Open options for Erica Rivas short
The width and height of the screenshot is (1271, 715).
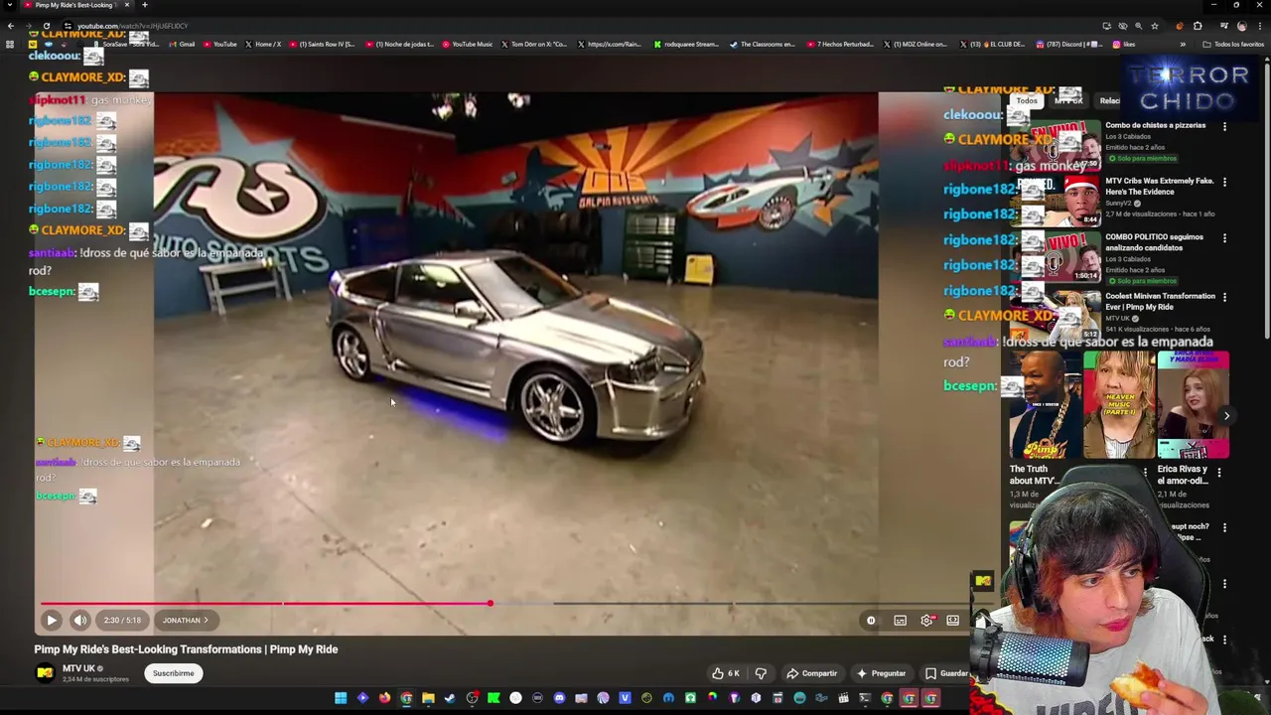pos(1219,473)
